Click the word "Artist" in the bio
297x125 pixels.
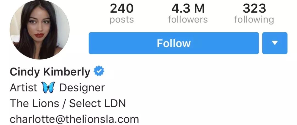(23, 88)
